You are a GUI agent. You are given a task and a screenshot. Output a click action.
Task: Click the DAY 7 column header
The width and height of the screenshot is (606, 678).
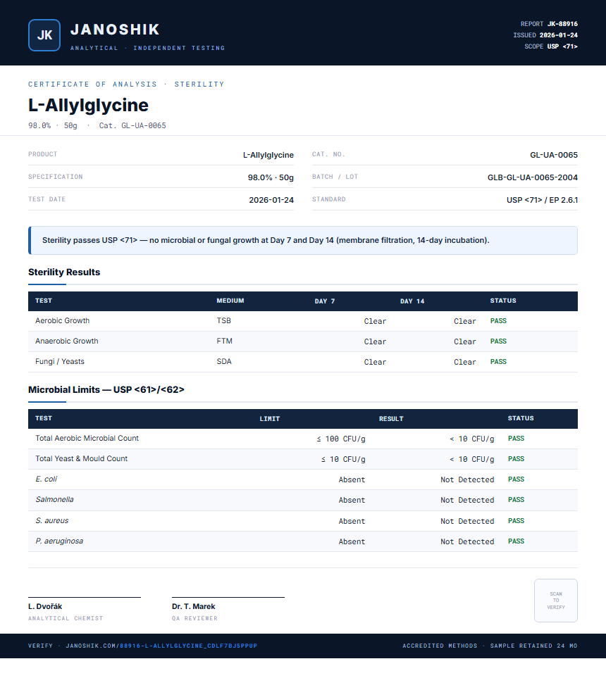click(325, 301)
